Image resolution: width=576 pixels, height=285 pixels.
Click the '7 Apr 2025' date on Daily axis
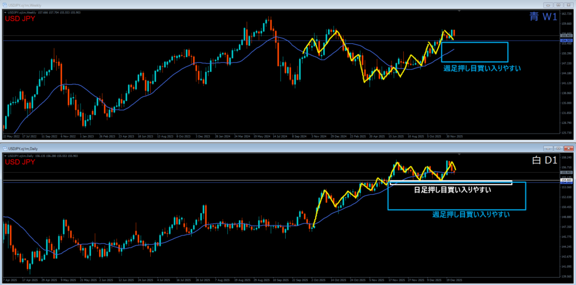[x=10, y=280]
